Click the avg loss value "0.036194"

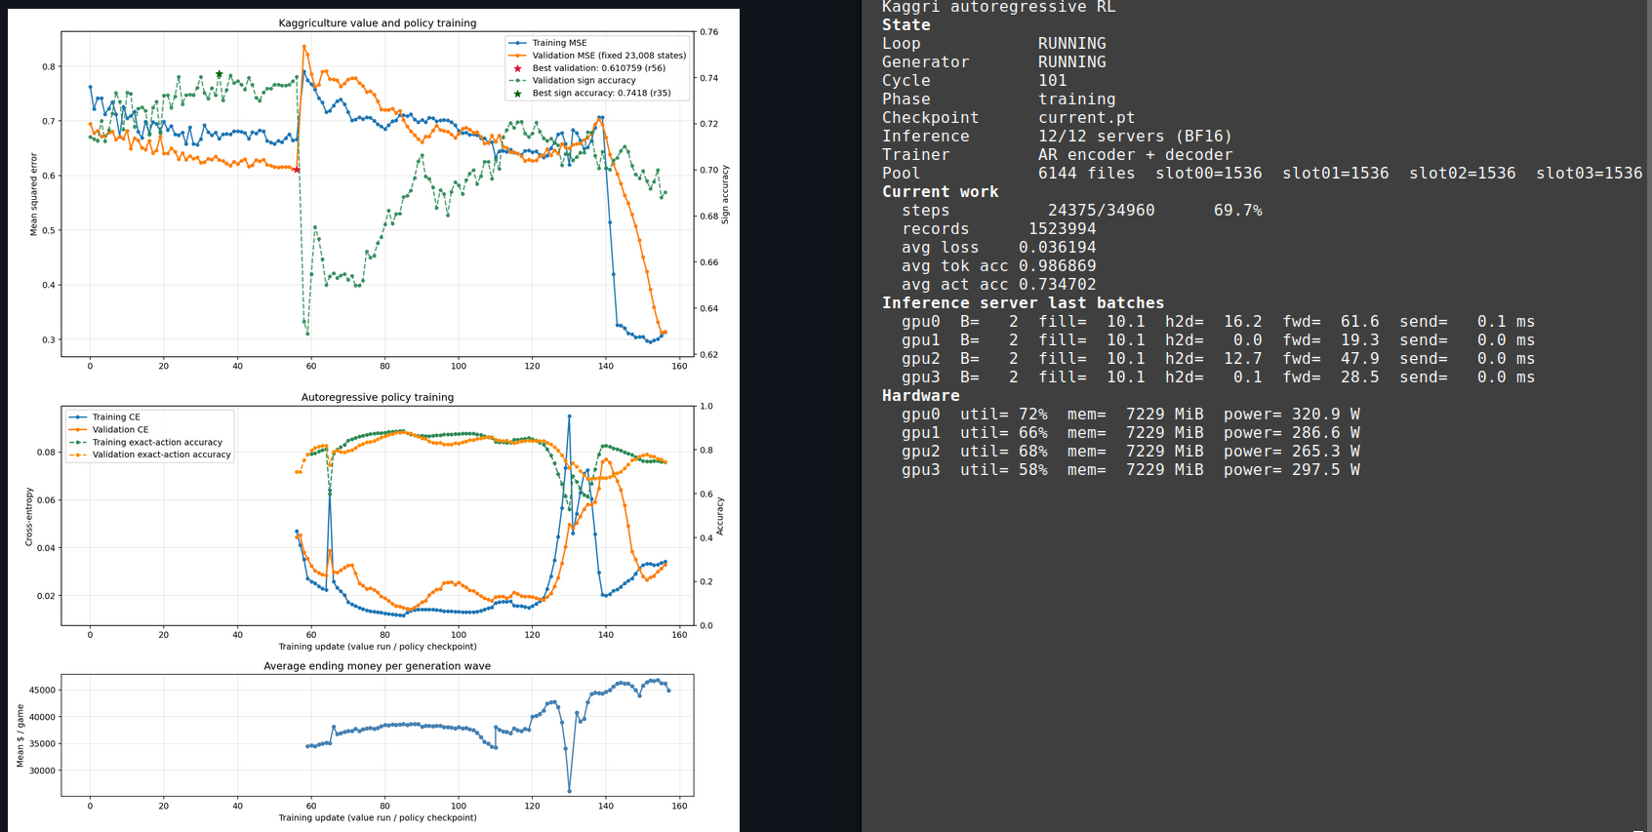click(x=1057, y=248)
